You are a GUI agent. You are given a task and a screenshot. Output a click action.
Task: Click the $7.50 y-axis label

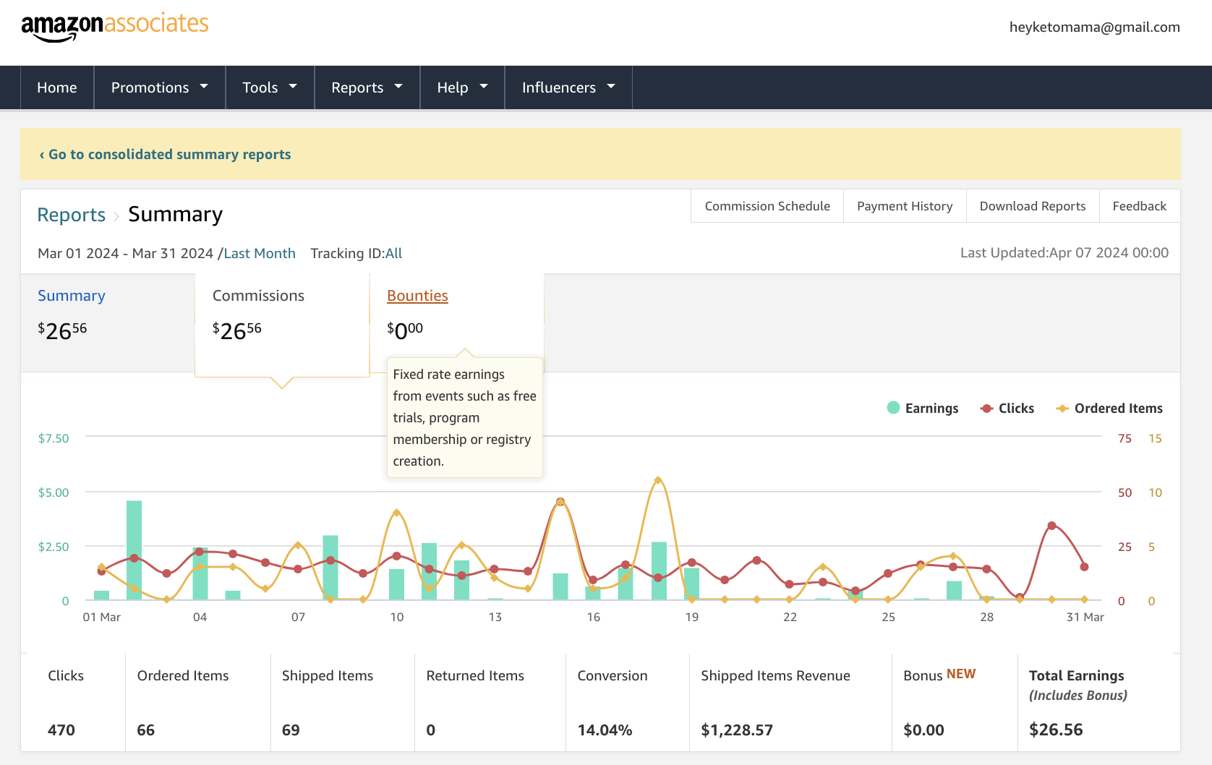tap(54, 438)
